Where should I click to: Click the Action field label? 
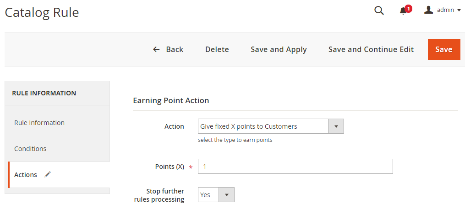174,126
